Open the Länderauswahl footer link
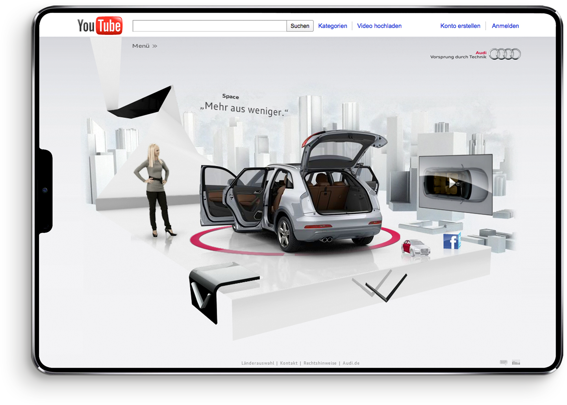 pos(258,363)
